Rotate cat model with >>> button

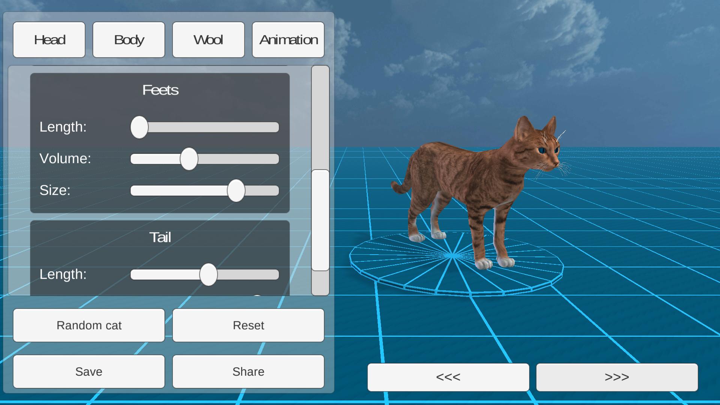pos(616,377)
